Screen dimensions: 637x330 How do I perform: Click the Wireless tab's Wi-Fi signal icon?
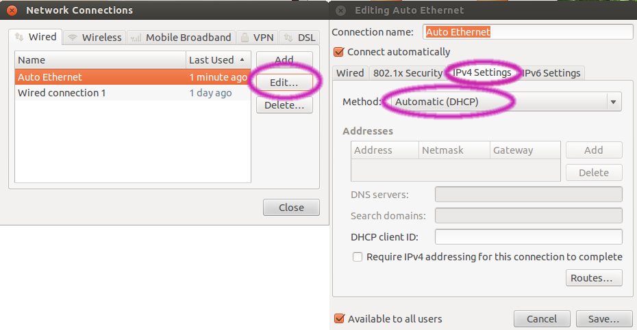click(x=73, y=38)
